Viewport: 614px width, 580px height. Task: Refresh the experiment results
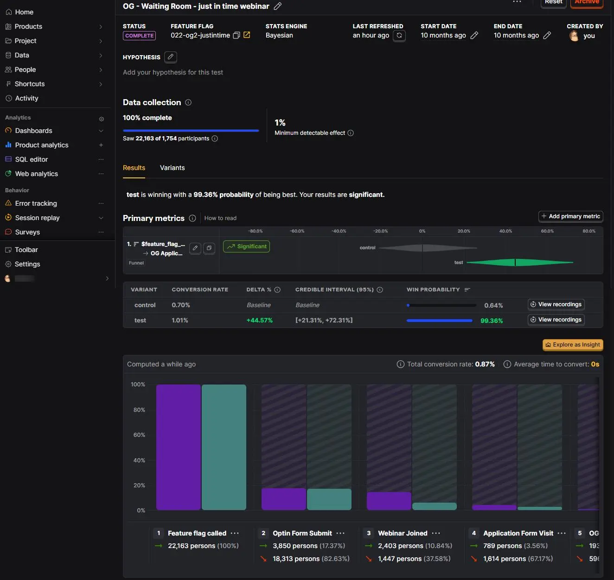[x=399, y=36]
